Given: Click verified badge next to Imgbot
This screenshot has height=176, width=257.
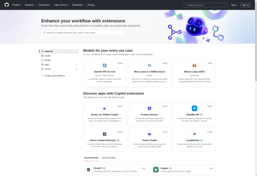Looking at the screenshot, I should (x=170, y=168).
